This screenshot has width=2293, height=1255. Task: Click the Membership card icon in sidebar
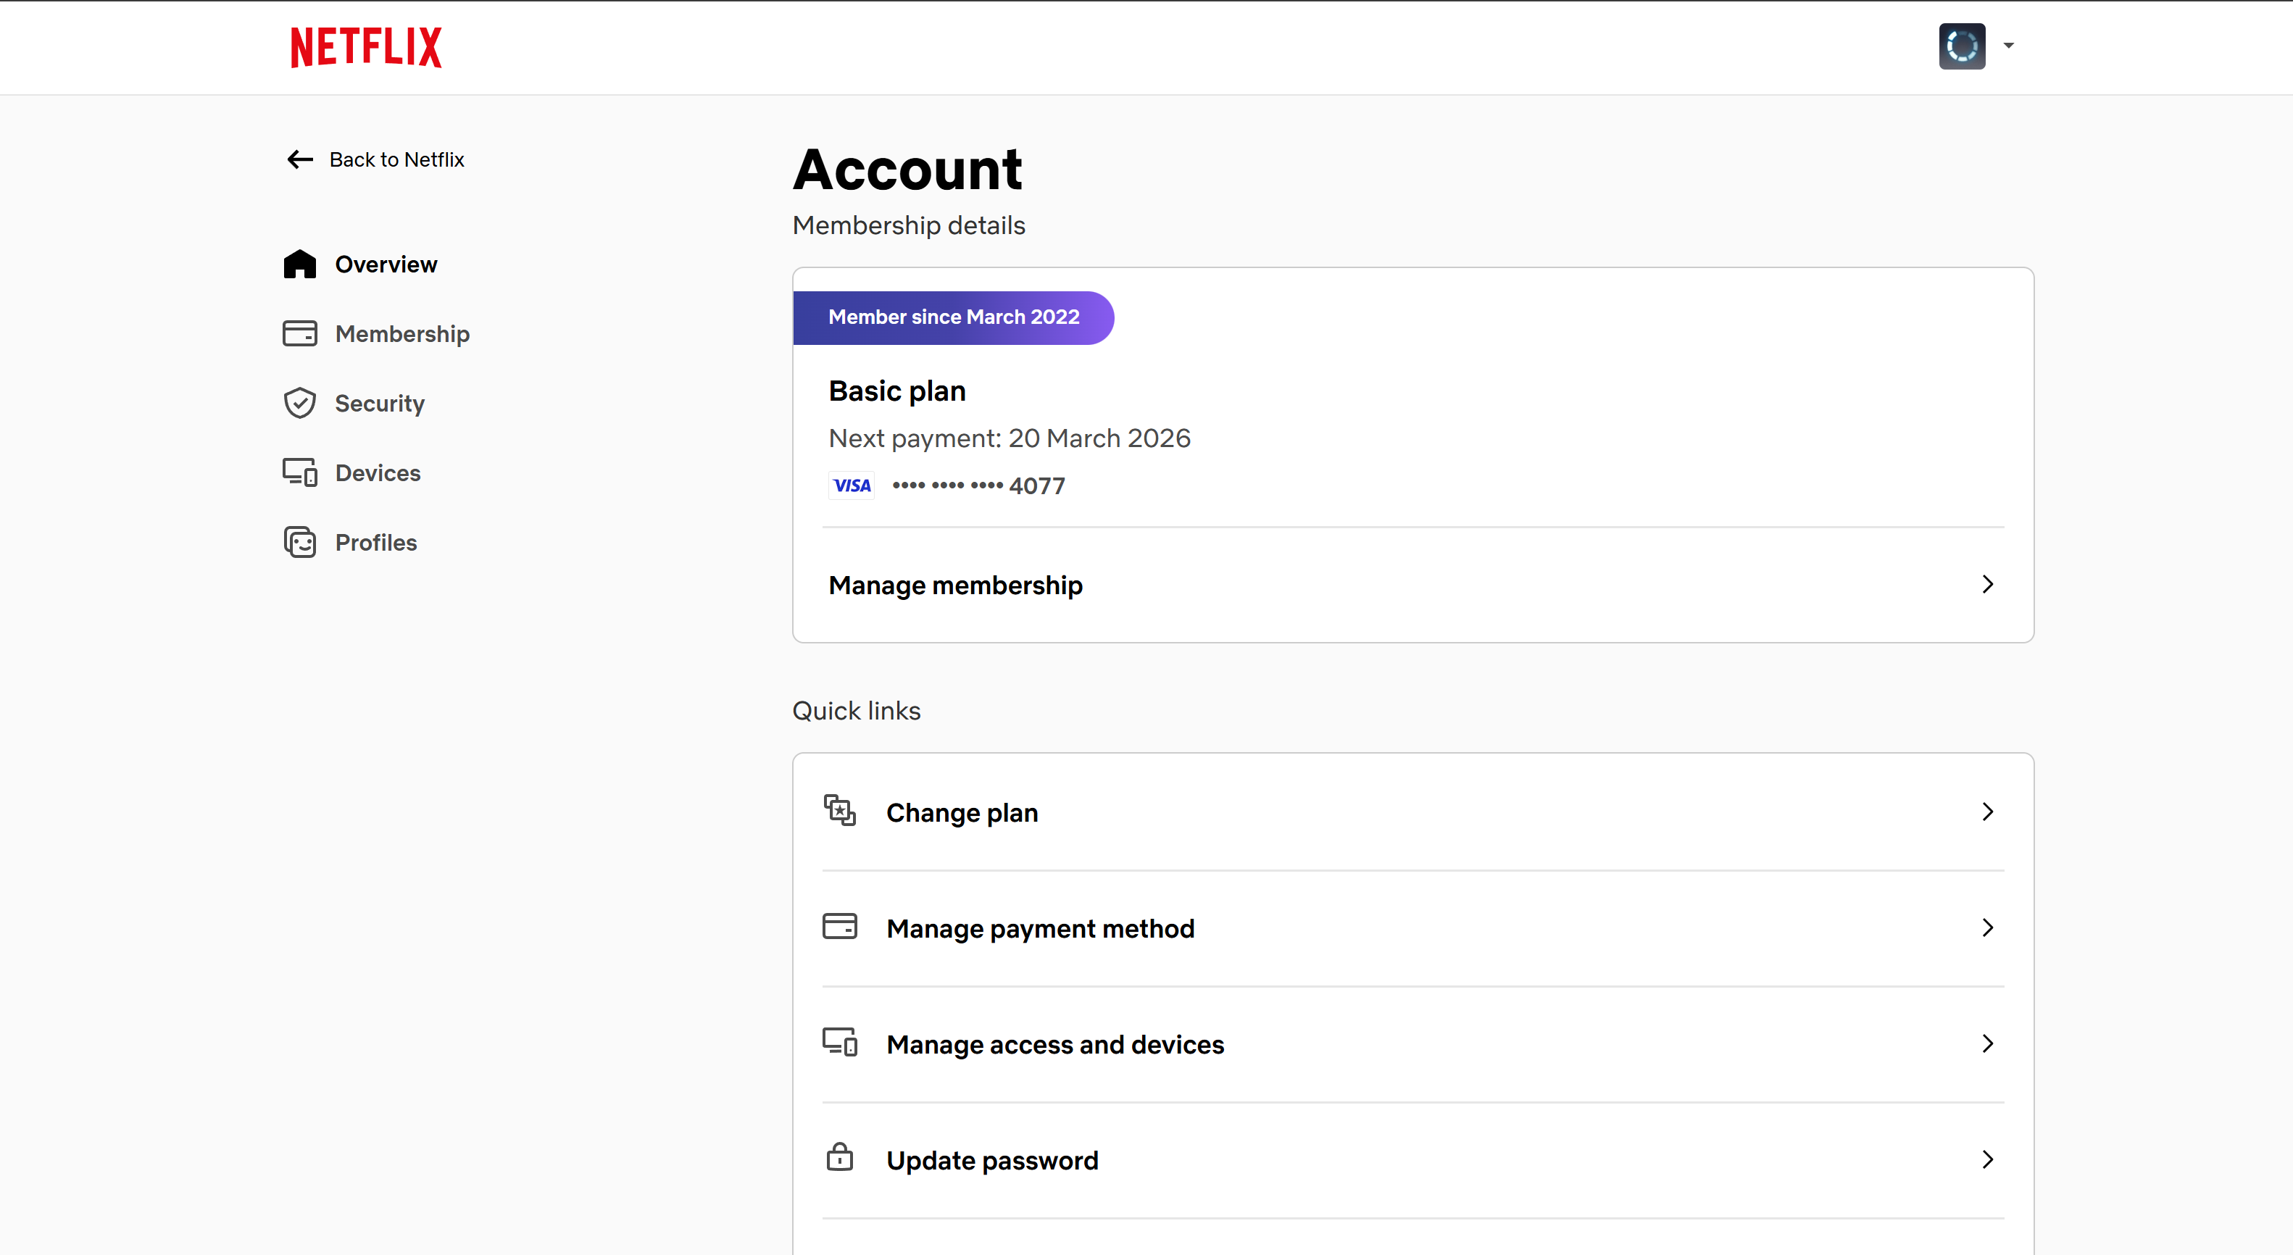pos(300,334)
